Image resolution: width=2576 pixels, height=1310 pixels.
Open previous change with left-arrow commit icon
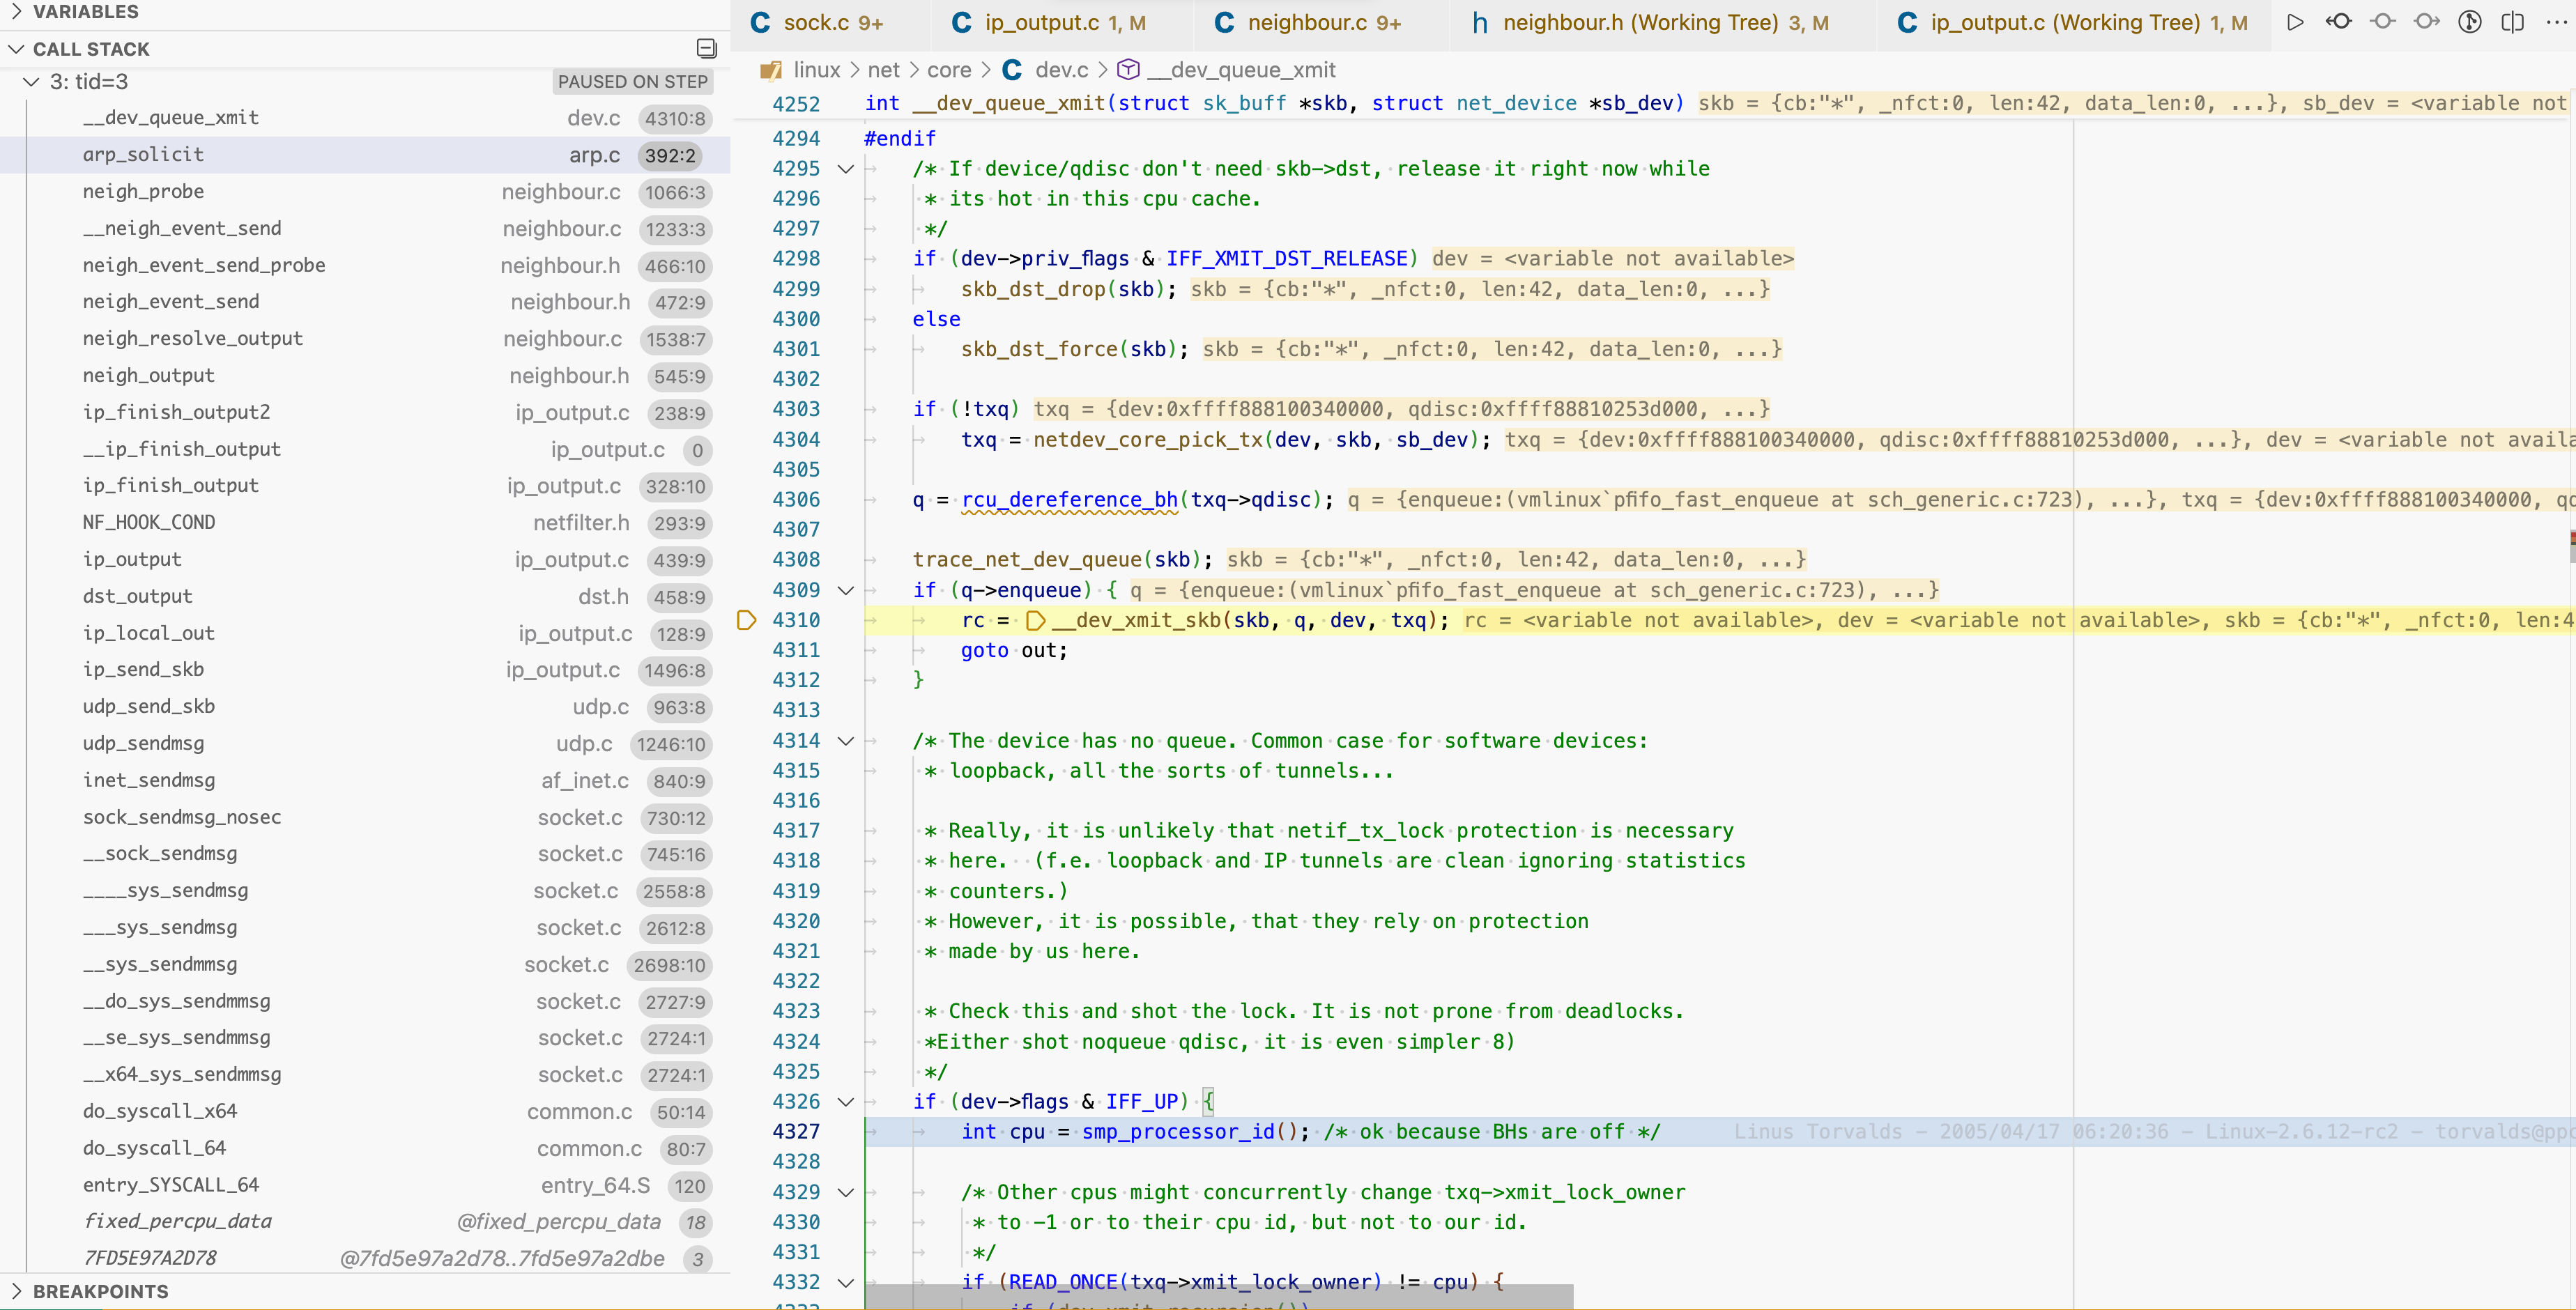click(x=2338, y=22)
